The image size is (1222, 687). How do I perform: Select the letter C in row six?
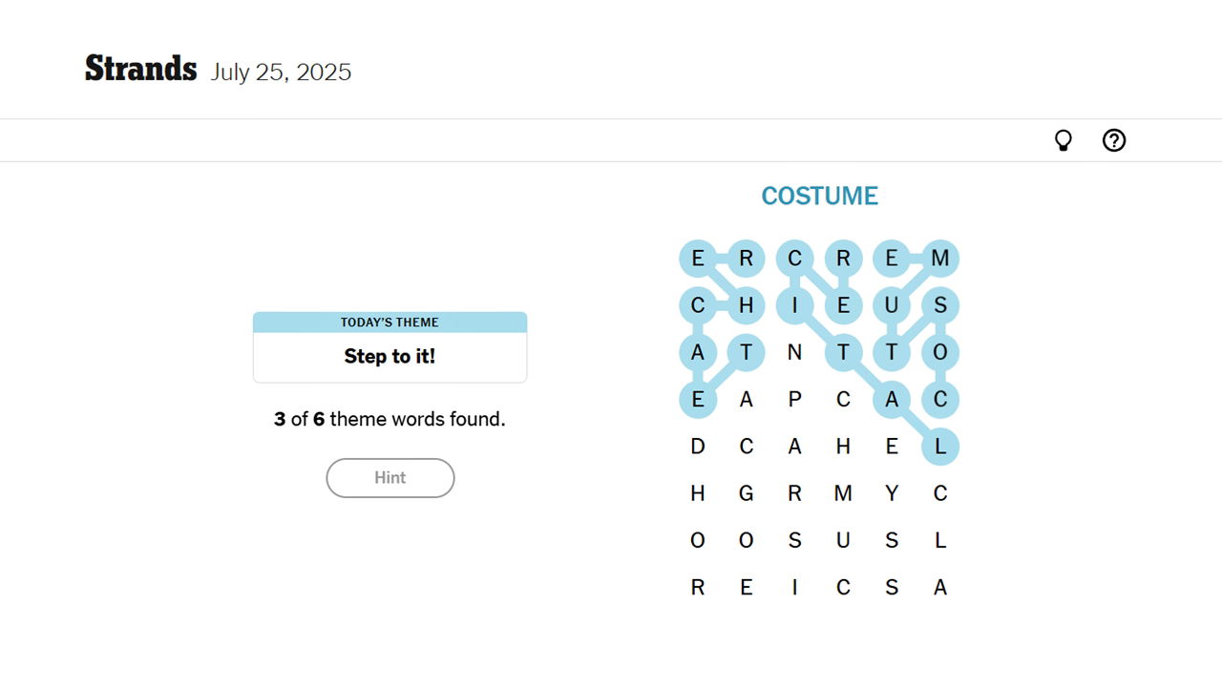[941, 493]
